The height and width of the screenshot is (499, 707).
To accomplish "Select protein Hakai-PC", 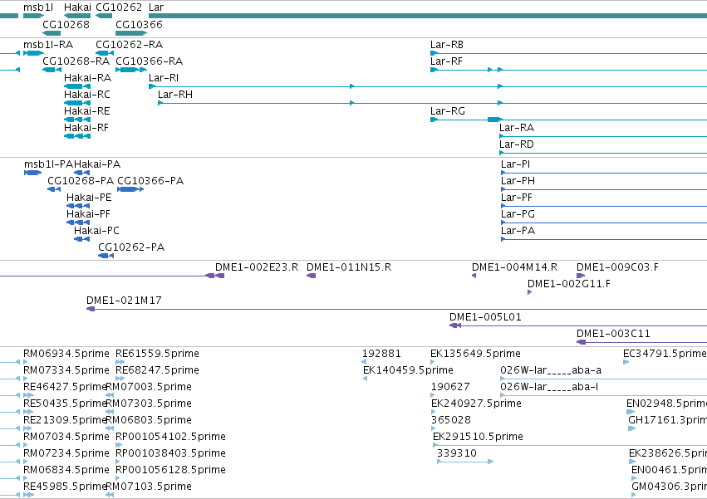I will pyautogui.click(x=96, y=232).
